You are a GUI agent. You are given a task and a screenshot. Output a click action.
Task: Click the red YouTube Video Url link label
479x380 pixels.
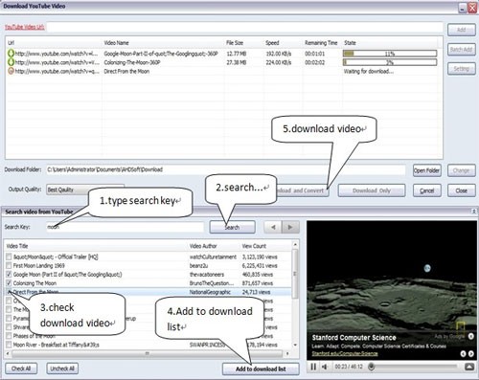(x=24, y=27)
